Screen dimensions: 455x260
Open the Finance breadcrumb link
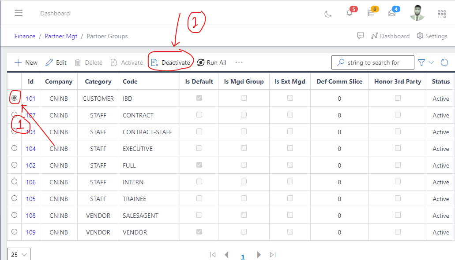tap(25, 36)
